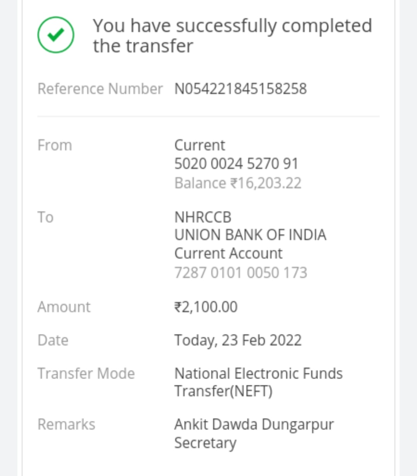Click the successfully completed transfer heading
Viewport: 417px width, 476px height.
(232, 36)
